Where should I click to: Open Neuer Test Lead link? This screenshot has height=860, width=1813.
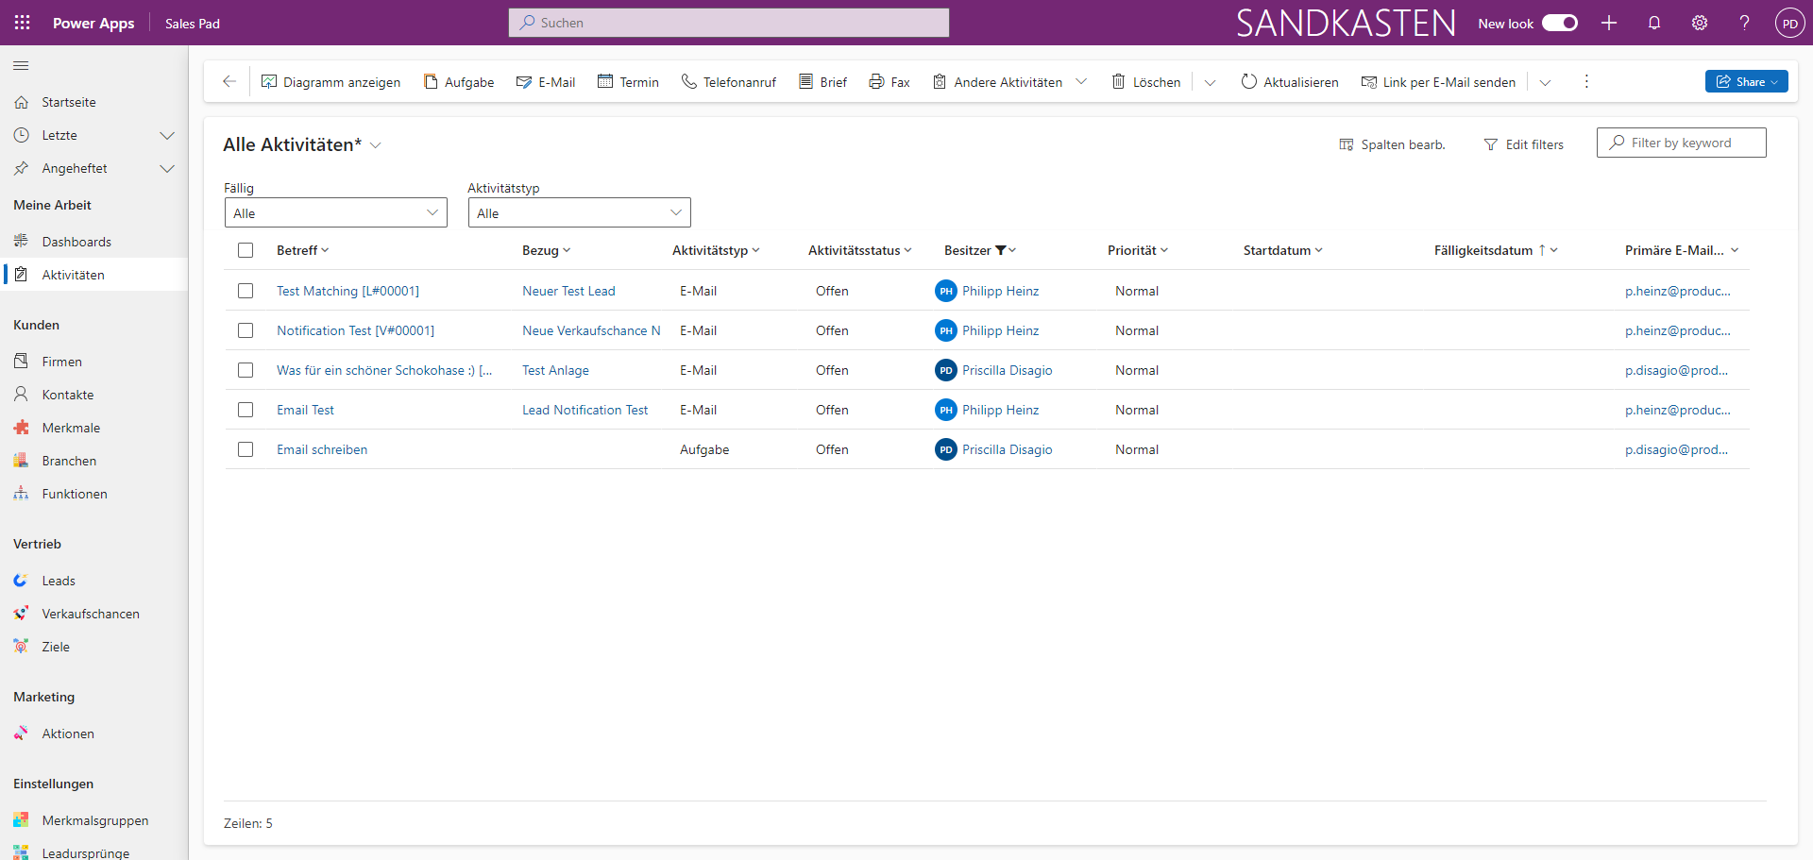tap(568, 291)
